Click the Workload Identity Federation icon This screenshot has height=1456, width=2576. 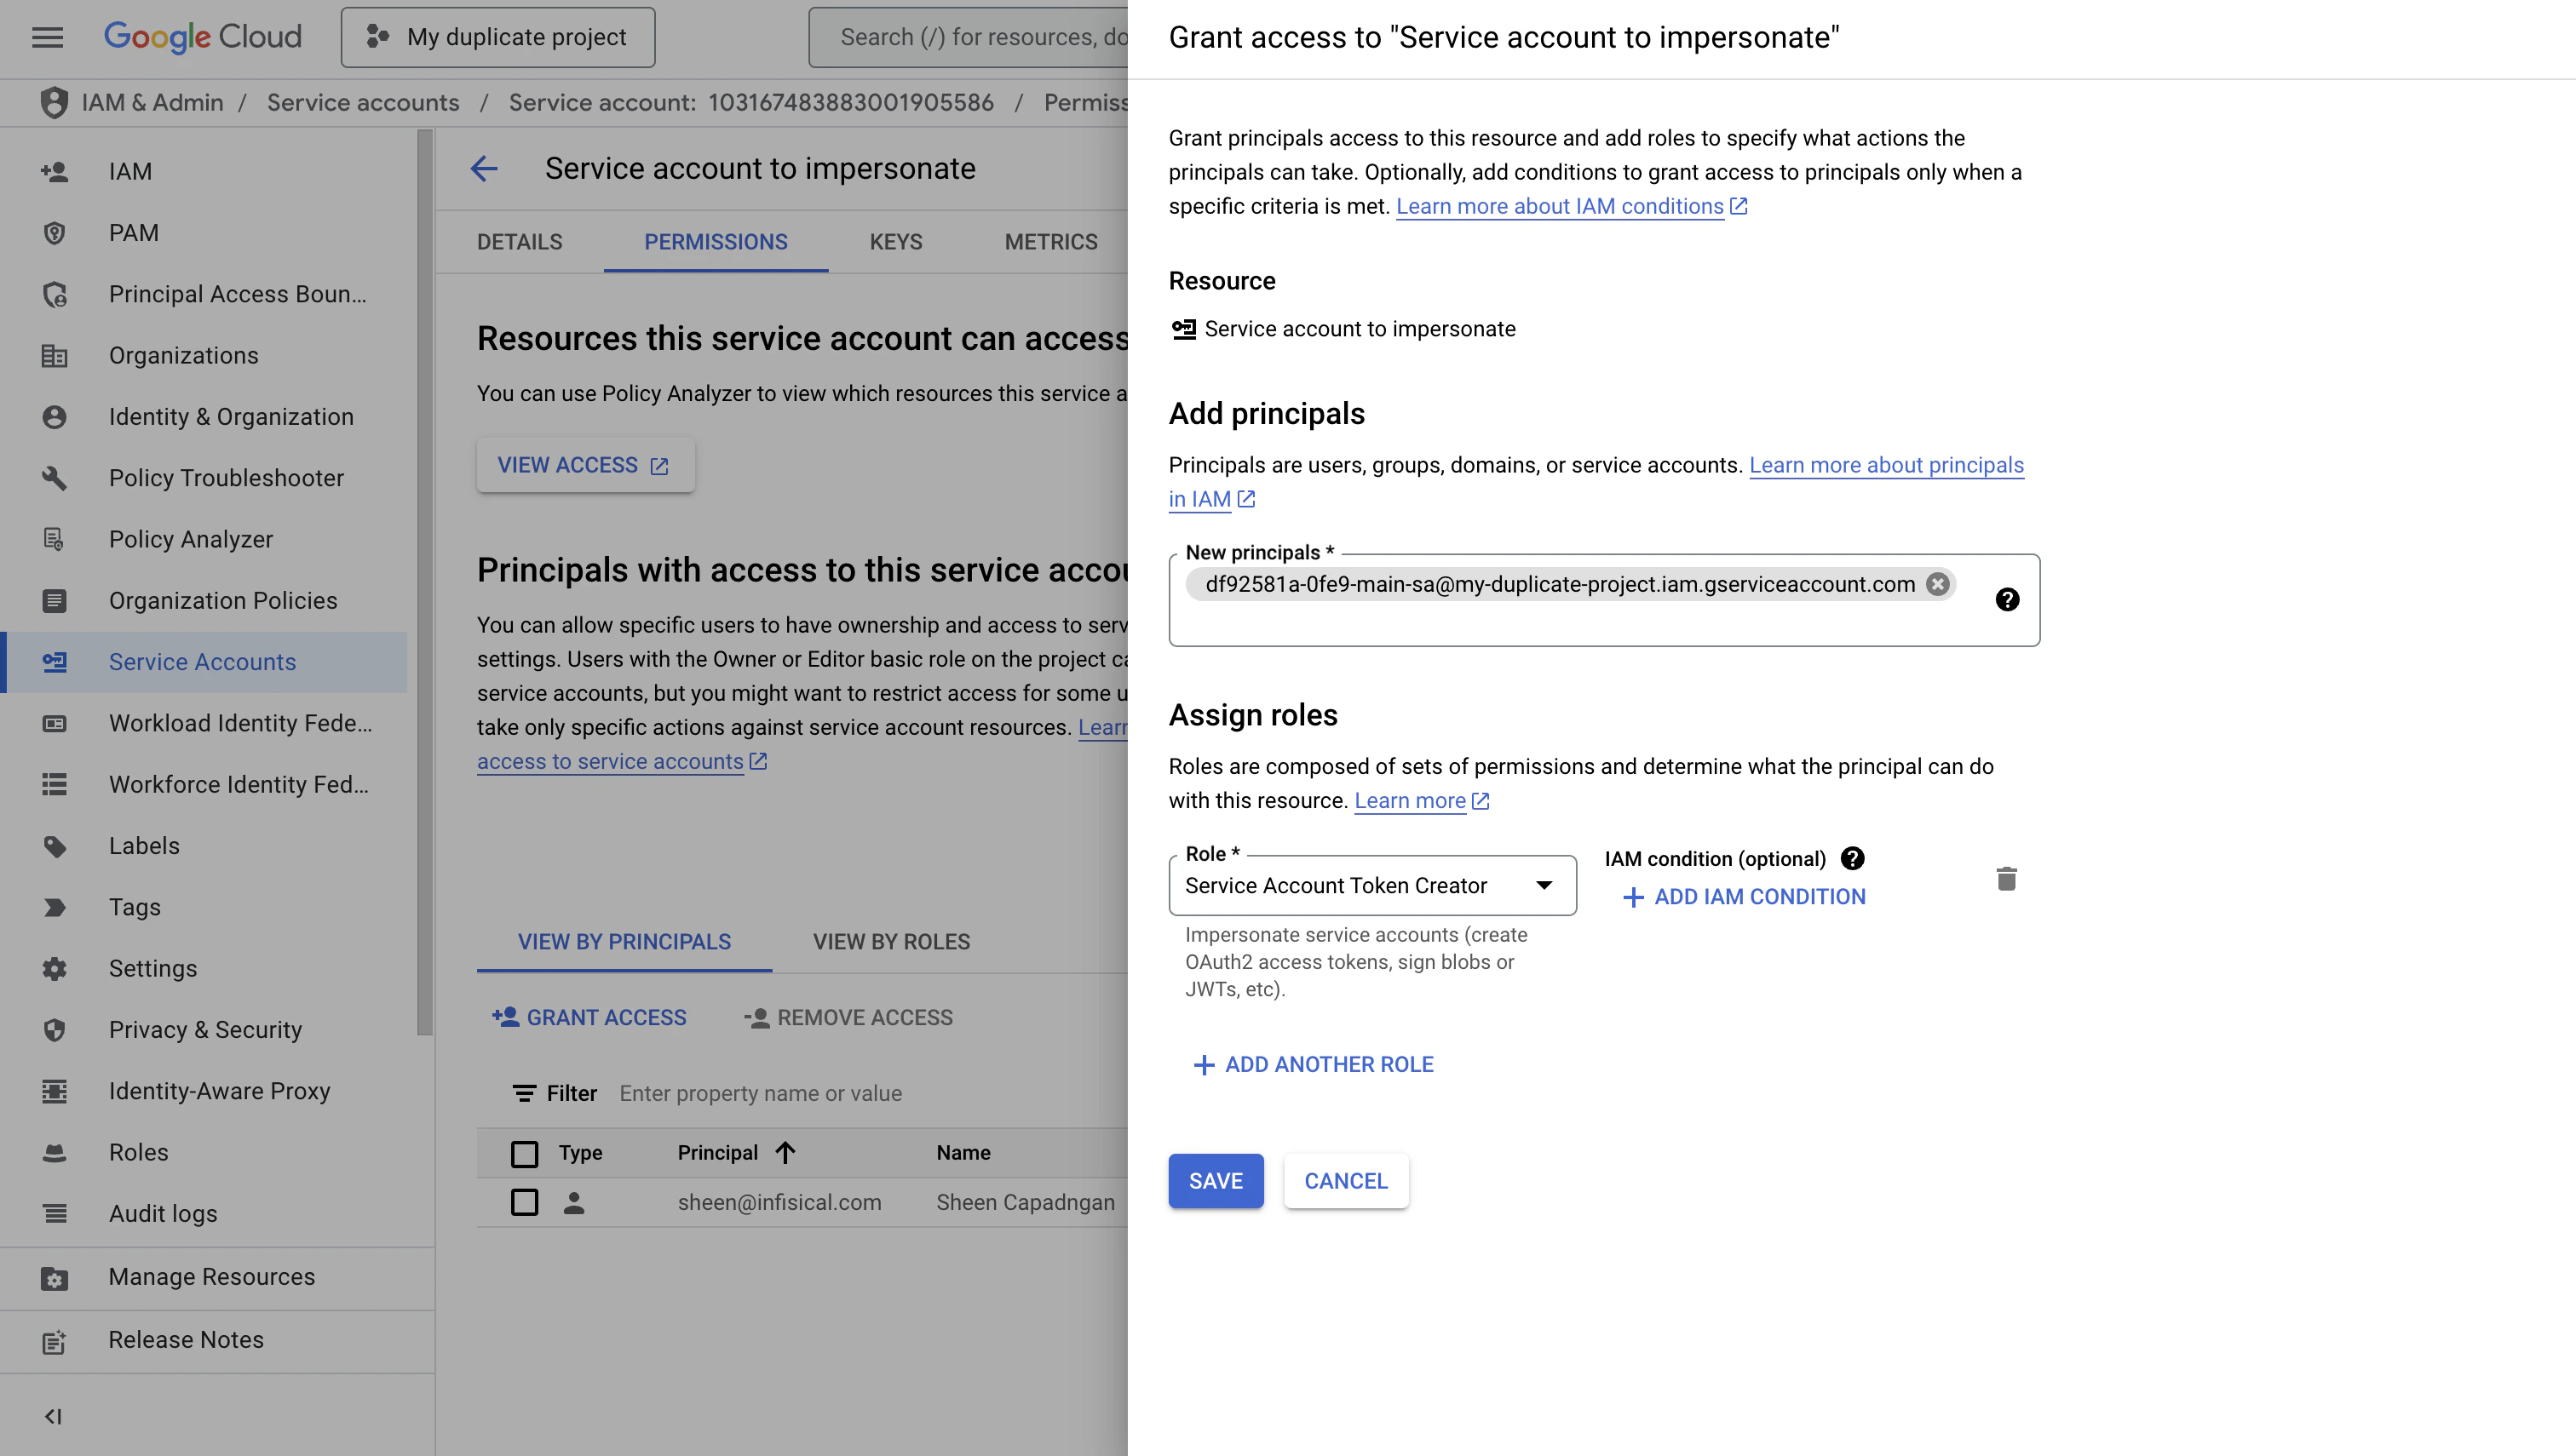tap(55, 723)
